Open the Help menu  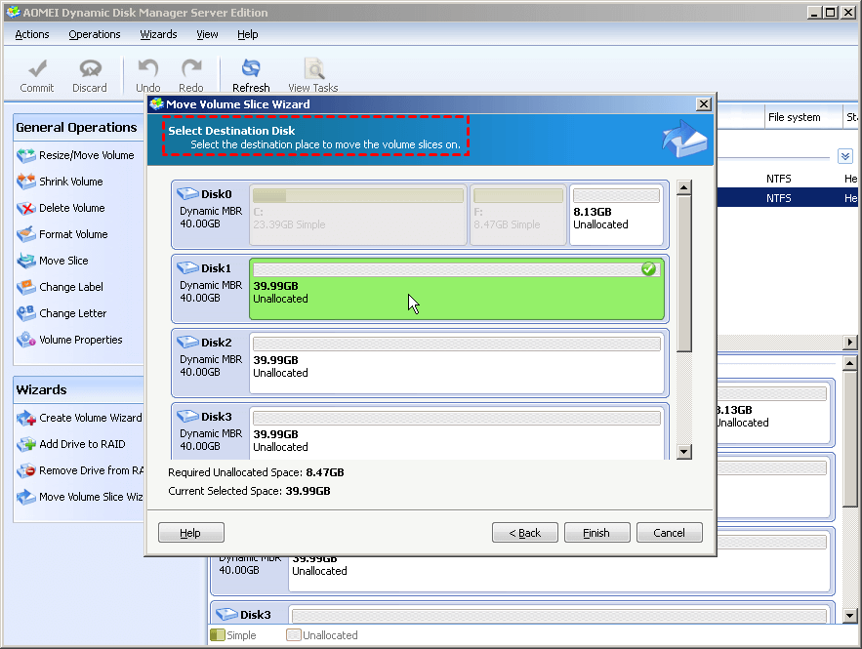point(247,34)
